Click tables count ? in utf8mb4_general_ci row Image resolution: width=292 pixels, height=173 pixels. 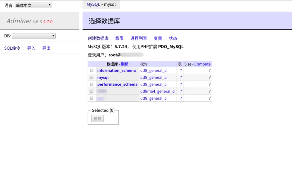pos(181,91)
